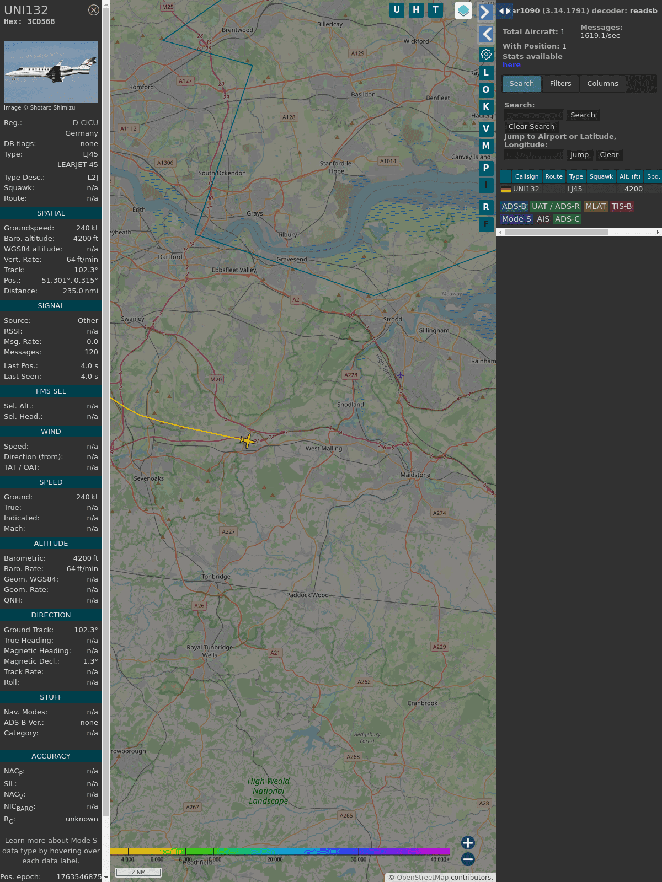Open the OpenStreetMap attribution link
This screenshot has width=662, height=882.
click(423, 877)
